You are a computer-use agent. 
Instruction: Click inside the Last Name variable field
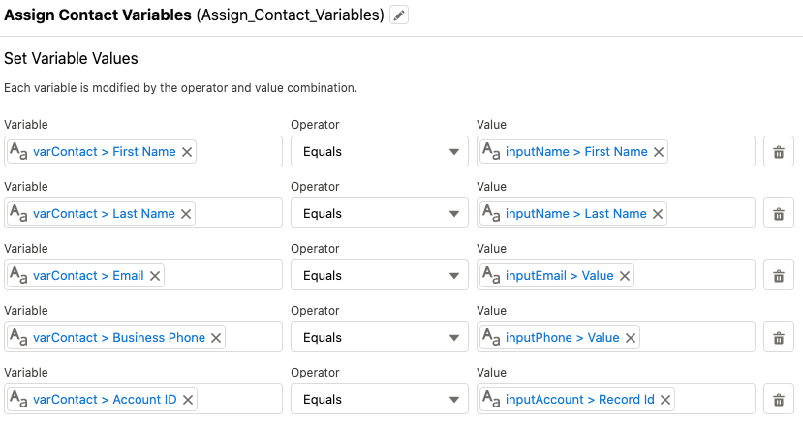(x=238, y=213)
